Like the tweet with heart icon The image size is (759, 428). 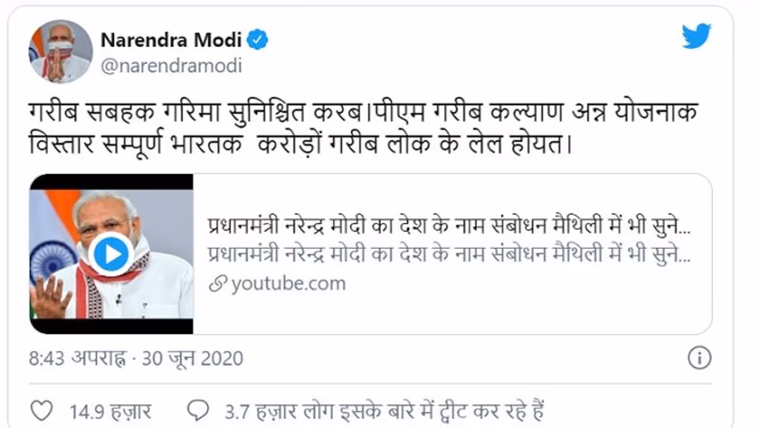[x=41, y=410]
